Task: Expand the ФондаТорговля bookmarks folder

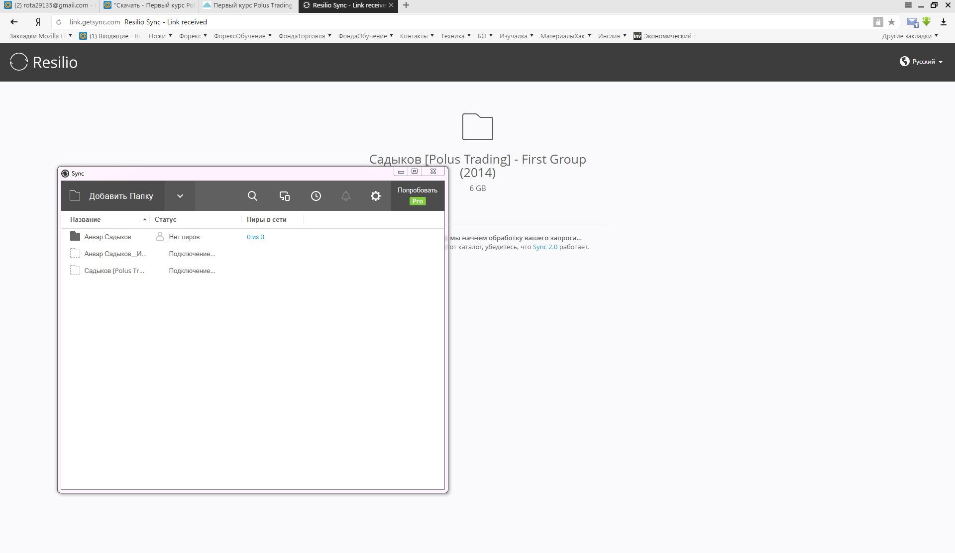Action: (x=305, y=36)
